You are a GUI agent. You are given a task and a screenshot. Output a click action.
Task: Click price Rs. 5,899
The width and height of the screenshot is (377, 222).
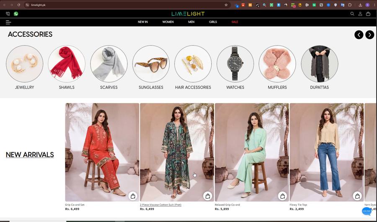[x=222, y=209]
